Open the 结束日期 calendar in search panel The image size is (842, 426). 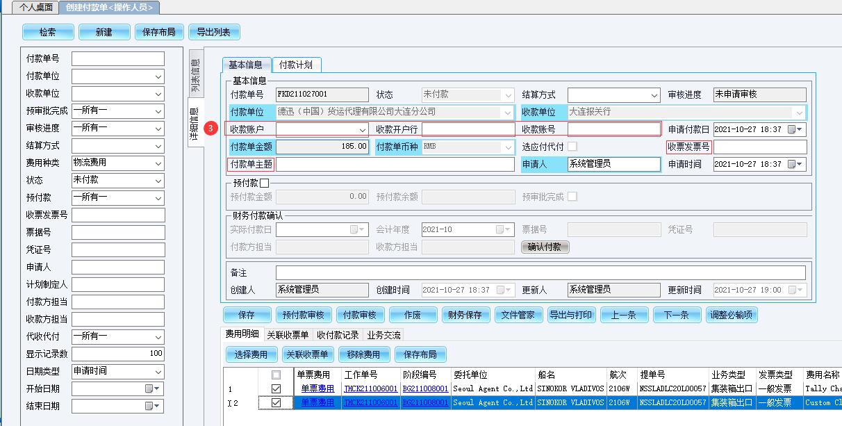[152, 406]
